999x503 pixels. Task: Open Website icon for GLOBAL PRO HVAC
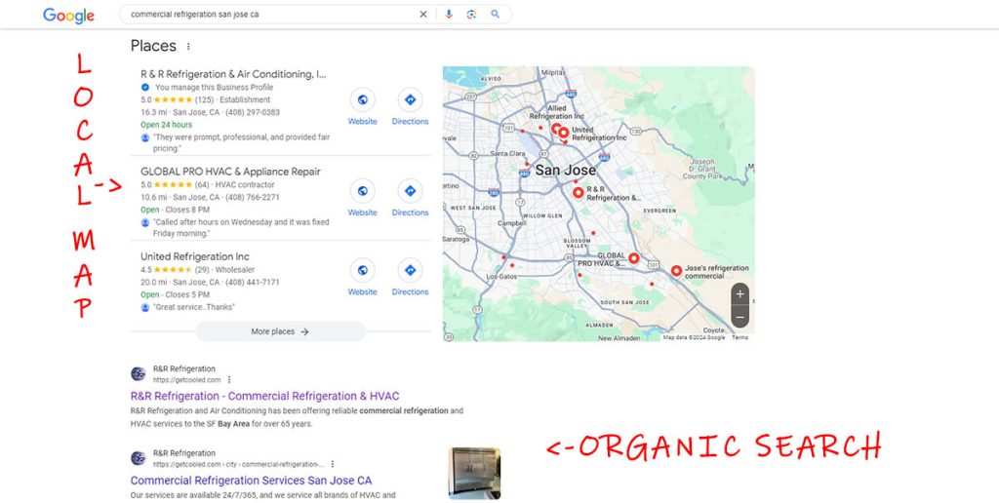click(x=363, y=191)
